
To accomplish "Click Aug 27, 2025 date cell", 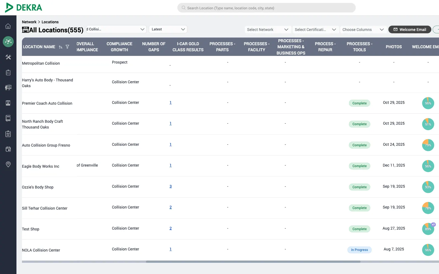I will click(394, 228).
